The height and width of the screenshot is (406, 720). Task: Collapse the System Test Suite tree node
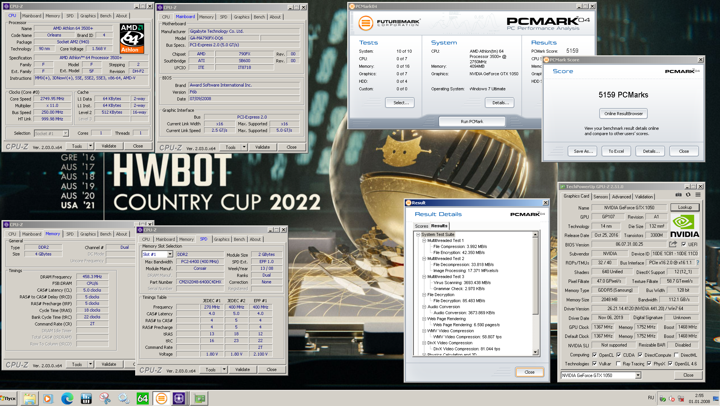tap(418, 234)
